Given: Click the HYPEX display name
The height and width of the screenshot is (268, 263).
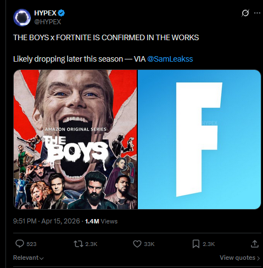Looking at the screenshot, I should 46,13.
